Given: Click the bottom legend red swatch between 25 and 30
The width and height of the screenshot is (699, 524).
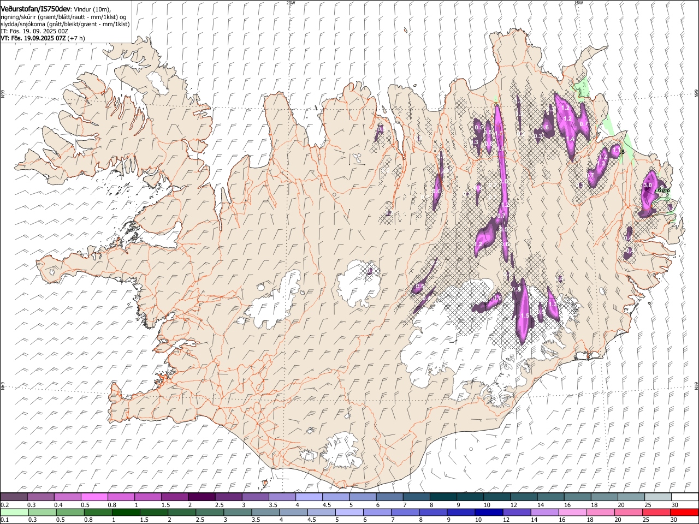Looking at the screenshot, I should point(656,512).
